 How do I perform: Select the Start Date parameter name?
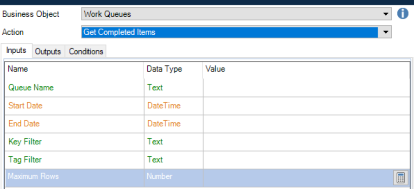click(x=25, y=106)
